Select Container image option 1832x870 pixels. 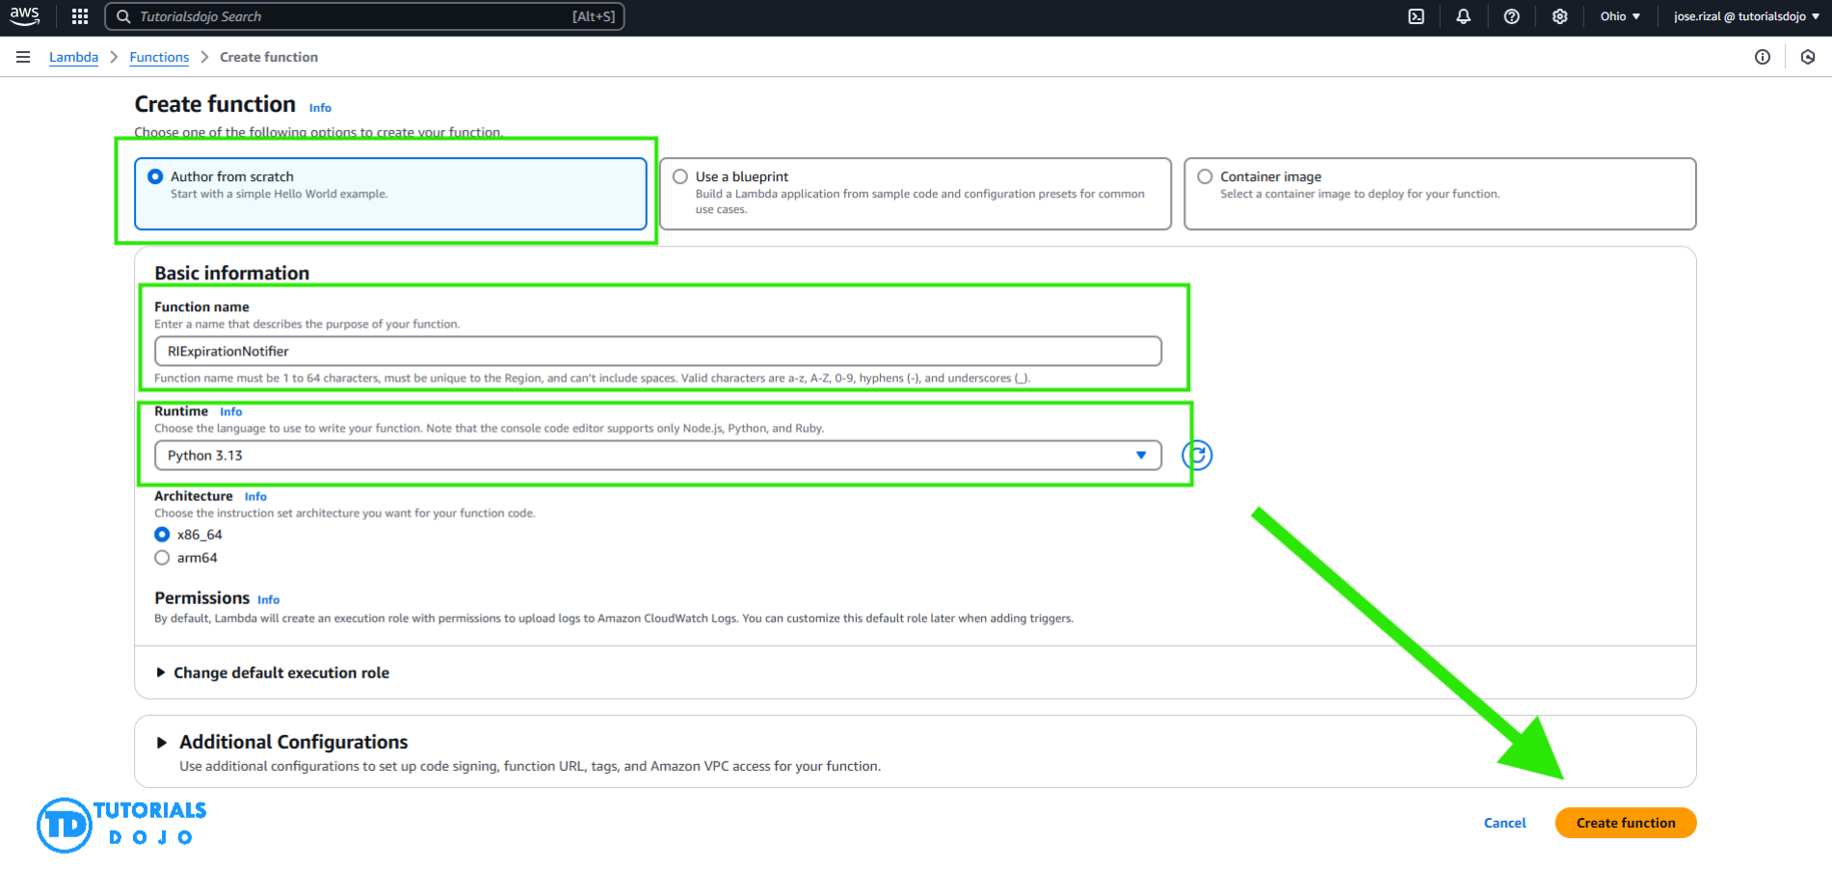1440,194
